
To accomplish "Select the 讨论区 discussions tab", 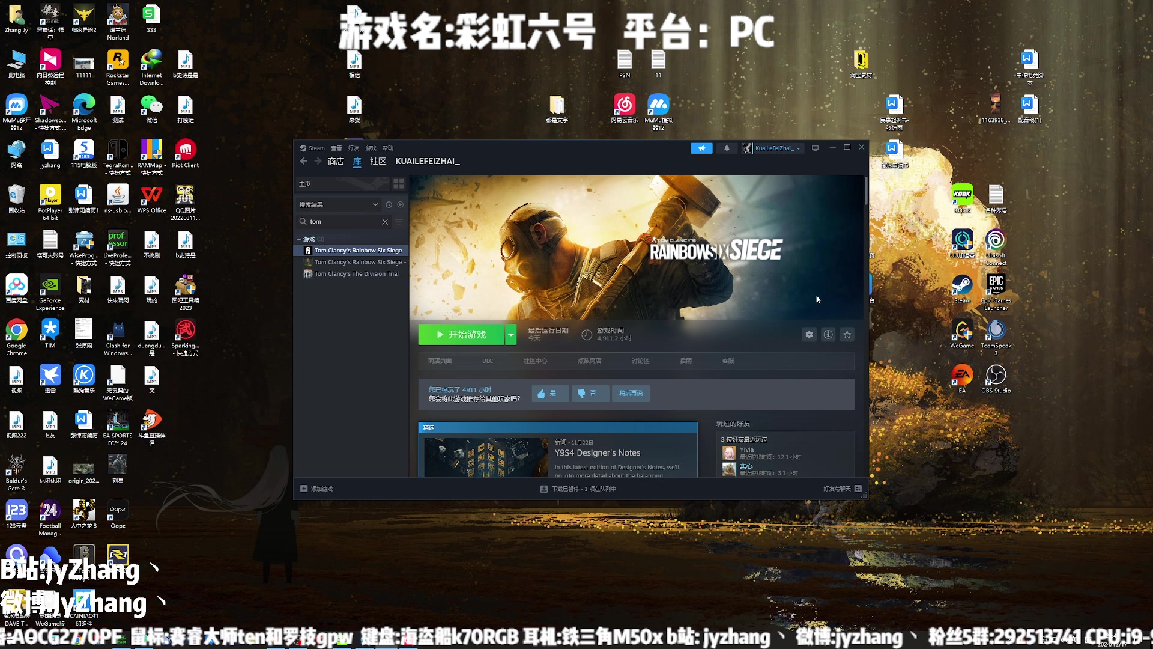I will [x=640, y=361].
